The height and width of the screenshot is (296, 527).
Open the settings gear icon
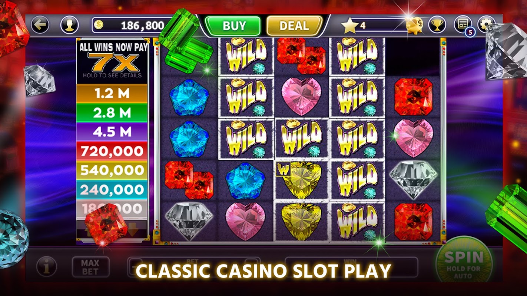[486, 25]
